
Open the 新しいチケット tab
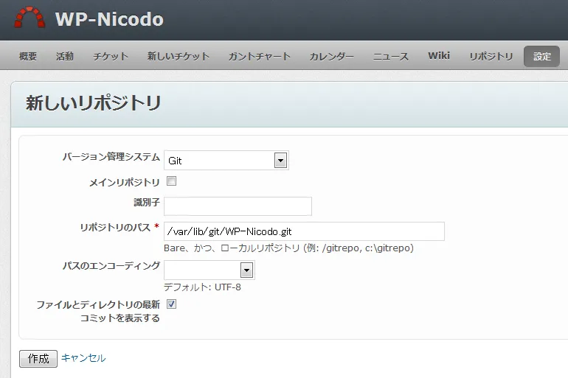click(x=179, y=57)
